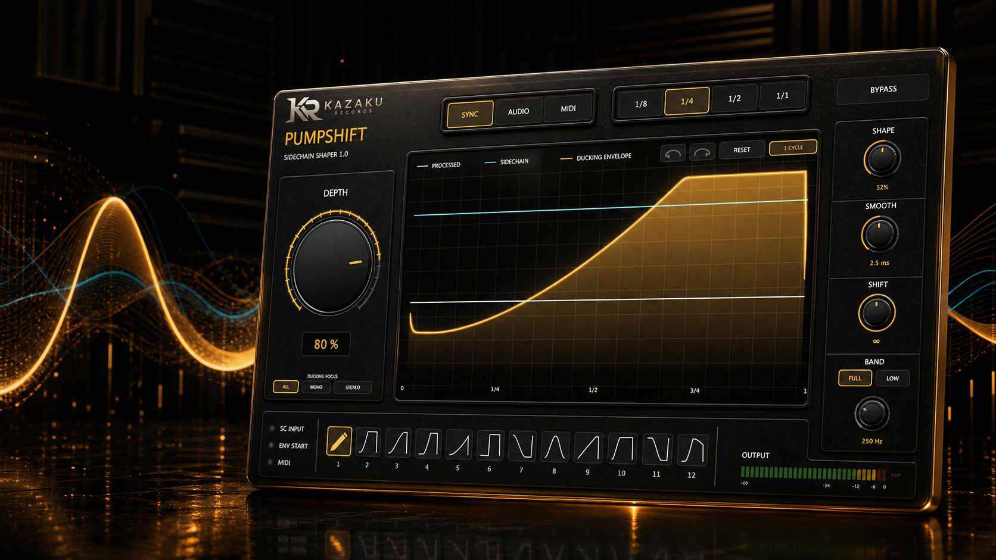Click the 52% shape value

point(882,187)
